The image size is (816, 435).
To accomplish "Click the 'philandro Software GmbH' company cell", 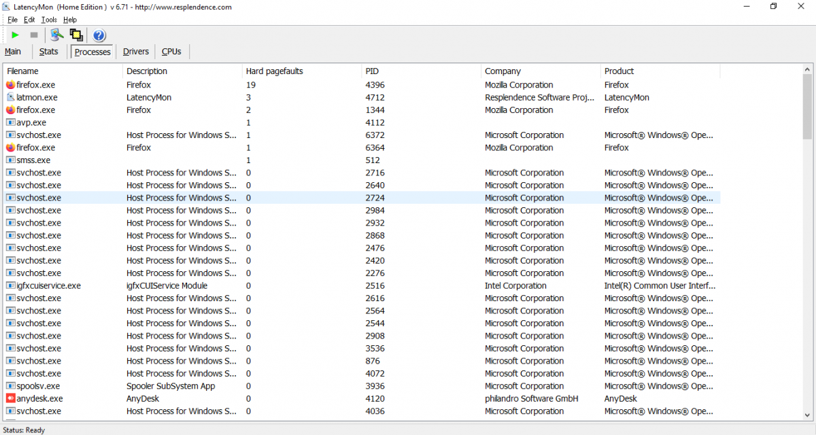I will 531,399.
